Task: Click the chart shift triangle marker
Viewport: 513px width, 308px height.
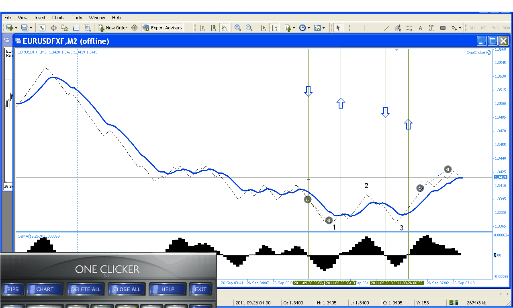Action: coord(397,50)
